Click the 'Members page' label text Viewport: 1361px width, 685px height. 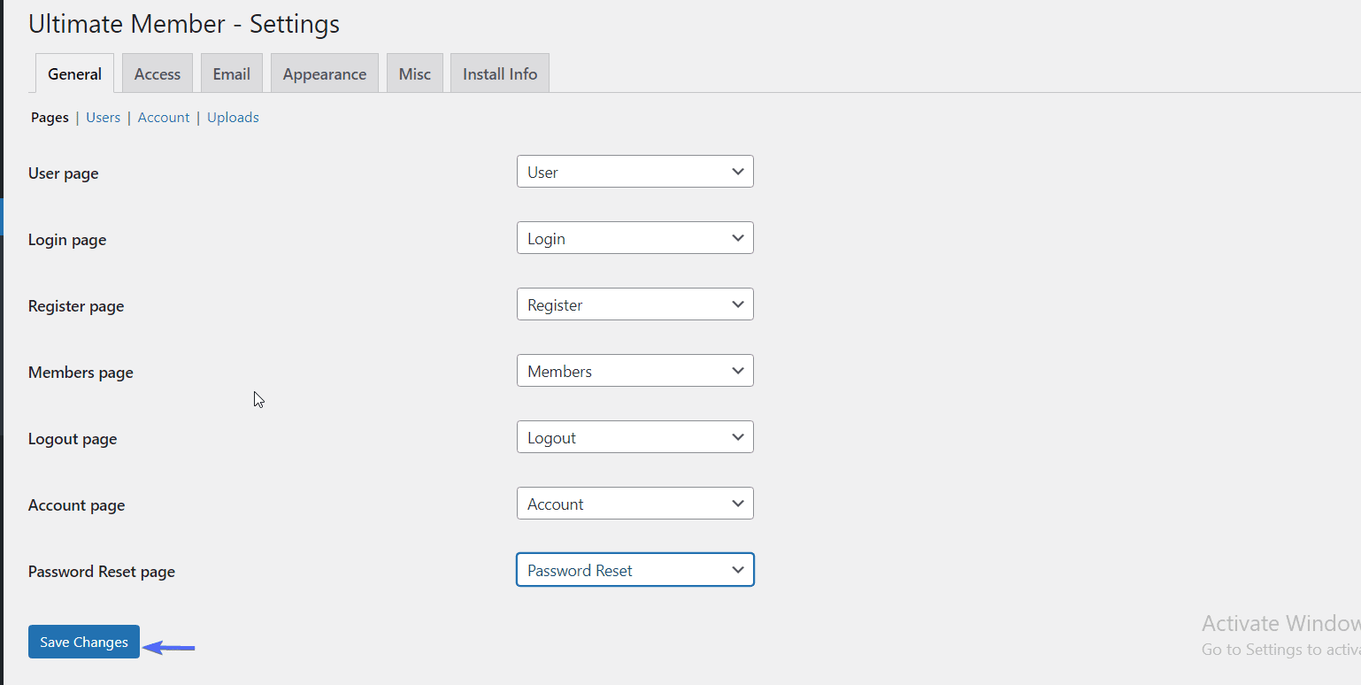click(81, 373)
